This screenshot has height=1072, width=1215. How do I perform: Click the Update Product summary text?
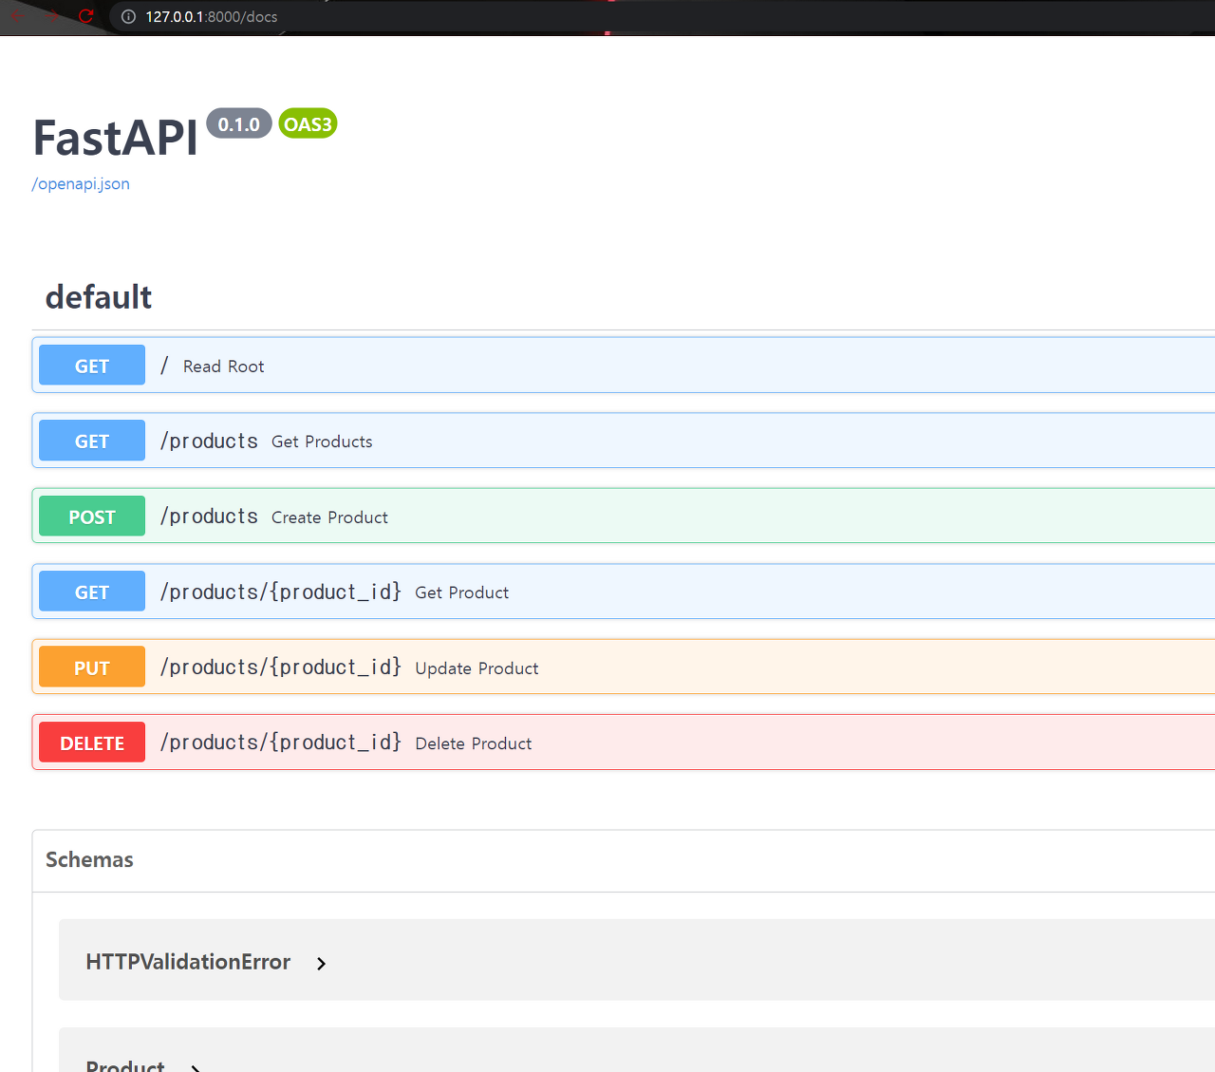(477, 668)
